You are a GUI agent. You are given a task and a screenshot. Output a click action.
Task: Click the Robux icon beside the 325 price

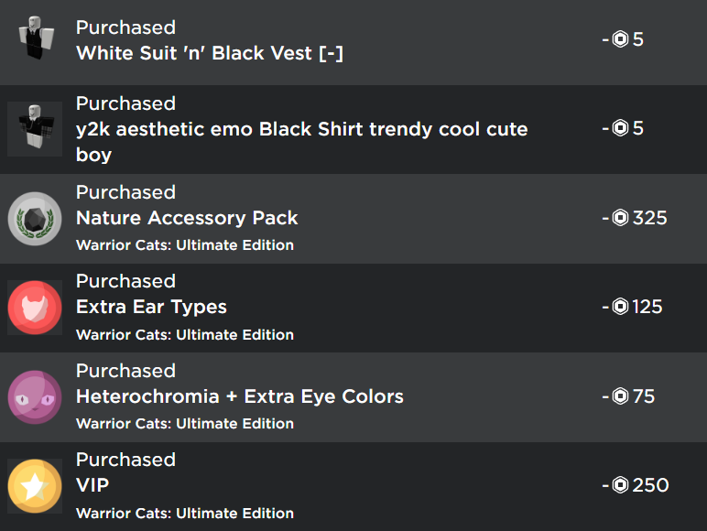pyautogui.click(x=620, y=218)
